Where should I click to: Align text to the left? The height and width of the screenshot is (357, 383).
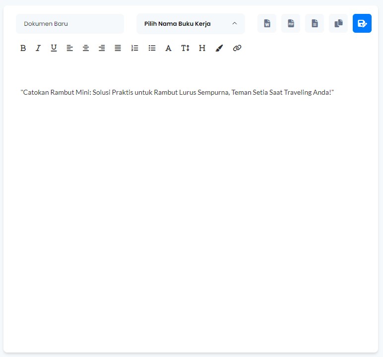70,48
